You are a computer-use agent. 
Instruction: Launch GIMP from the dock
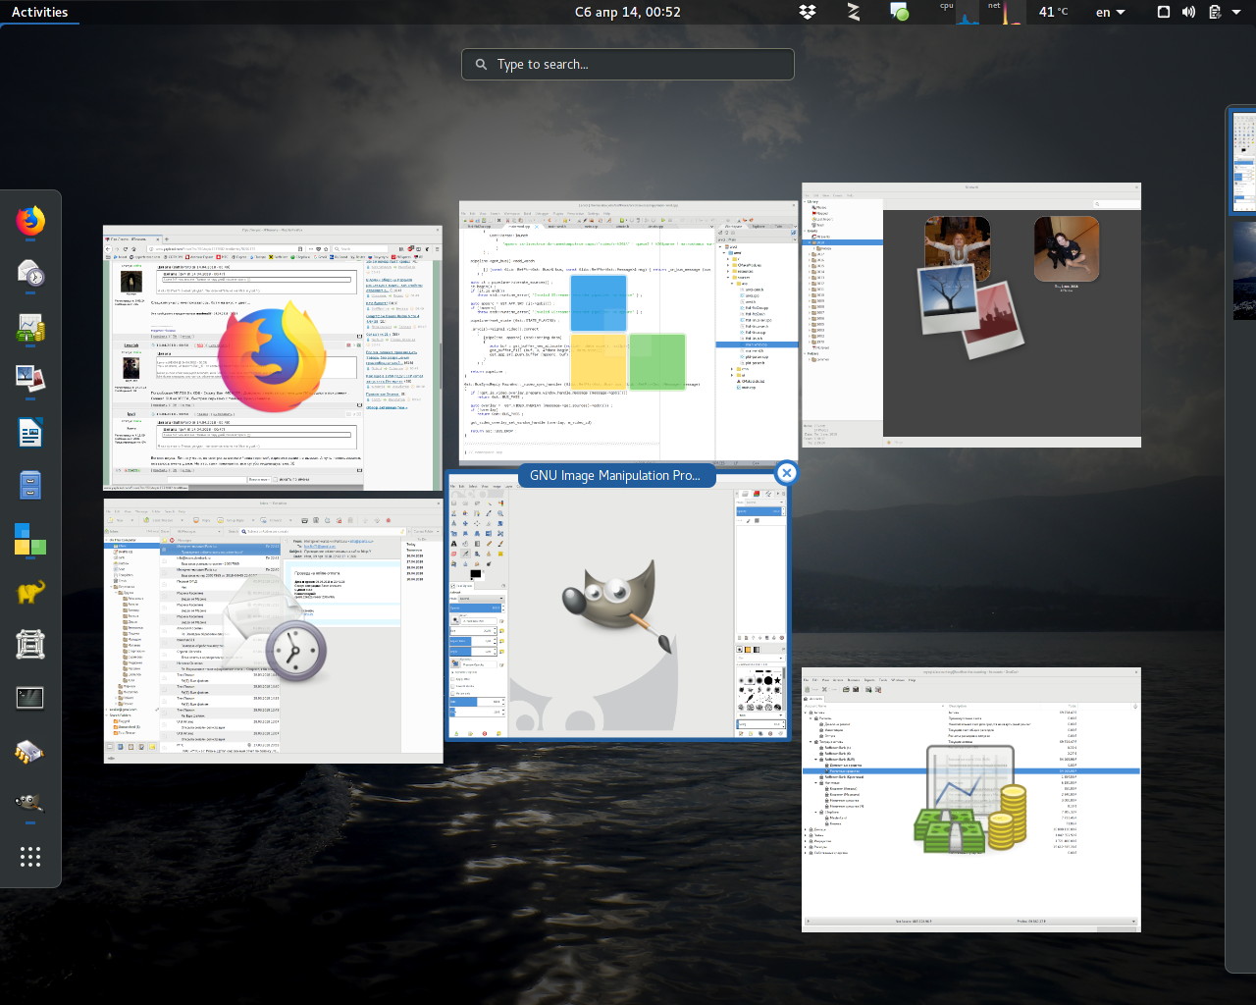(30, 804)
